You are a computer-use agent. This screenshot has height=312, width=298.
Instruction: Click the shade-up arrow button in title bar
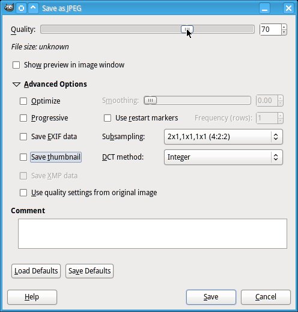click(33, 8)
